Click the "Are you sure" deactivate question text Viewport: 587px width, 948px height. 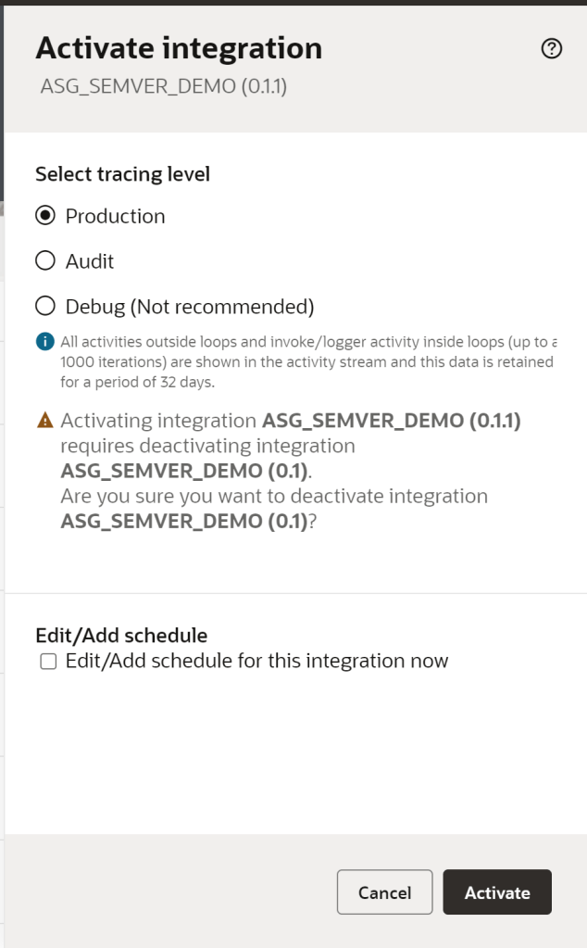(274, 496)
